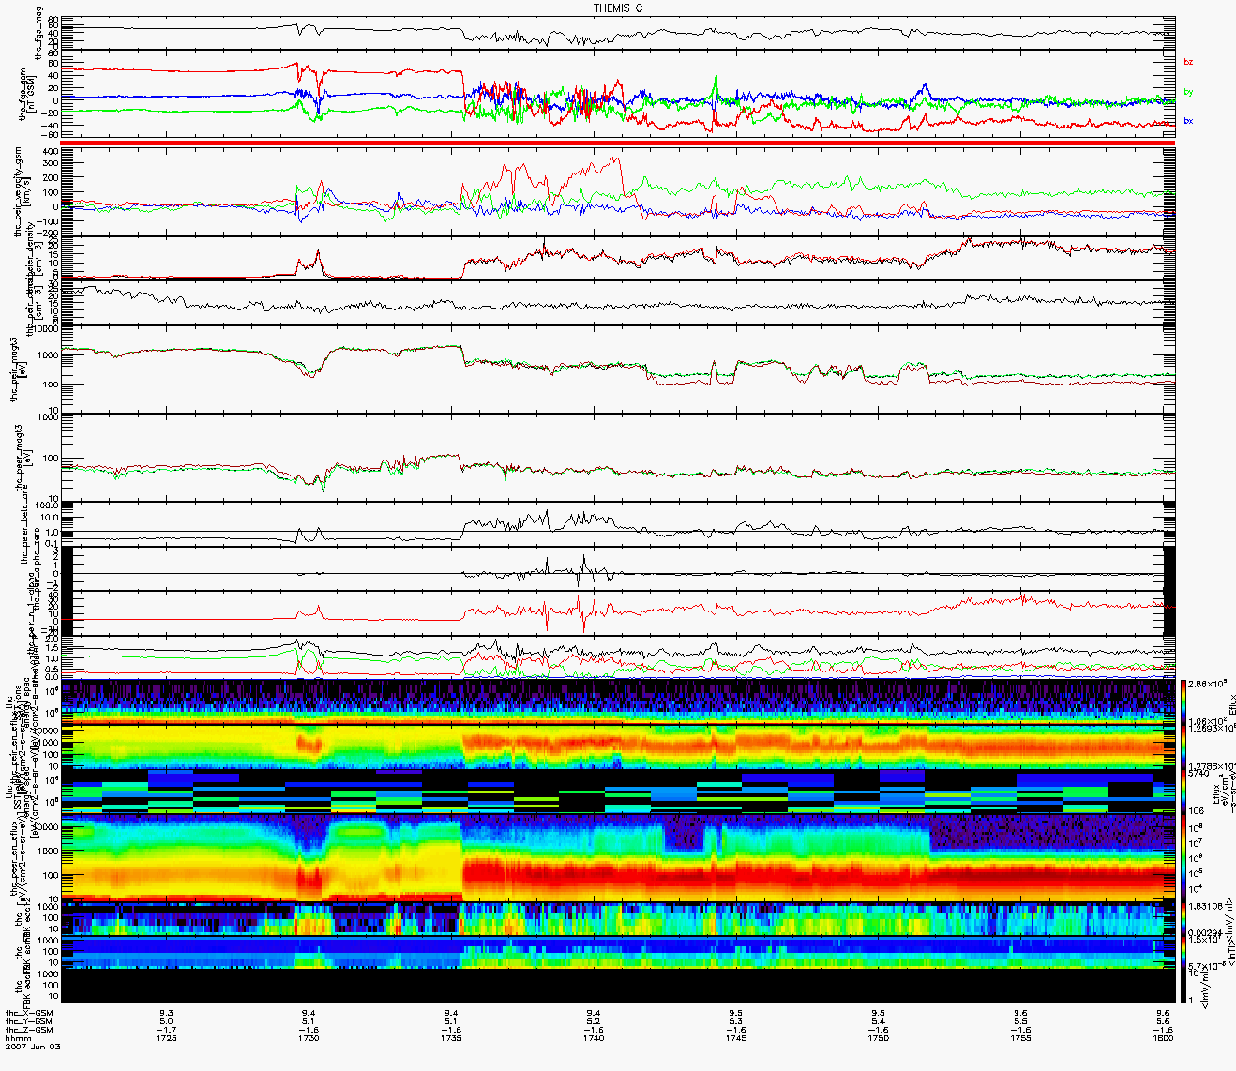Screen dimensions: 1236x1071
Task: Click the 'thc_X-GSM' row label
Action: tap(28, 1013)
